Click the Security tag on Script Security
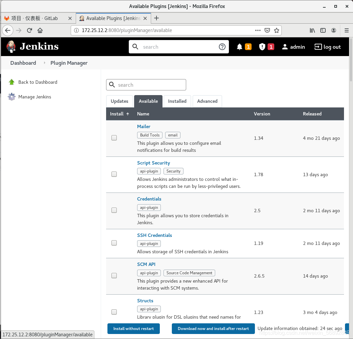The width and height of the screenshot is (353, 339). point(173,171)
